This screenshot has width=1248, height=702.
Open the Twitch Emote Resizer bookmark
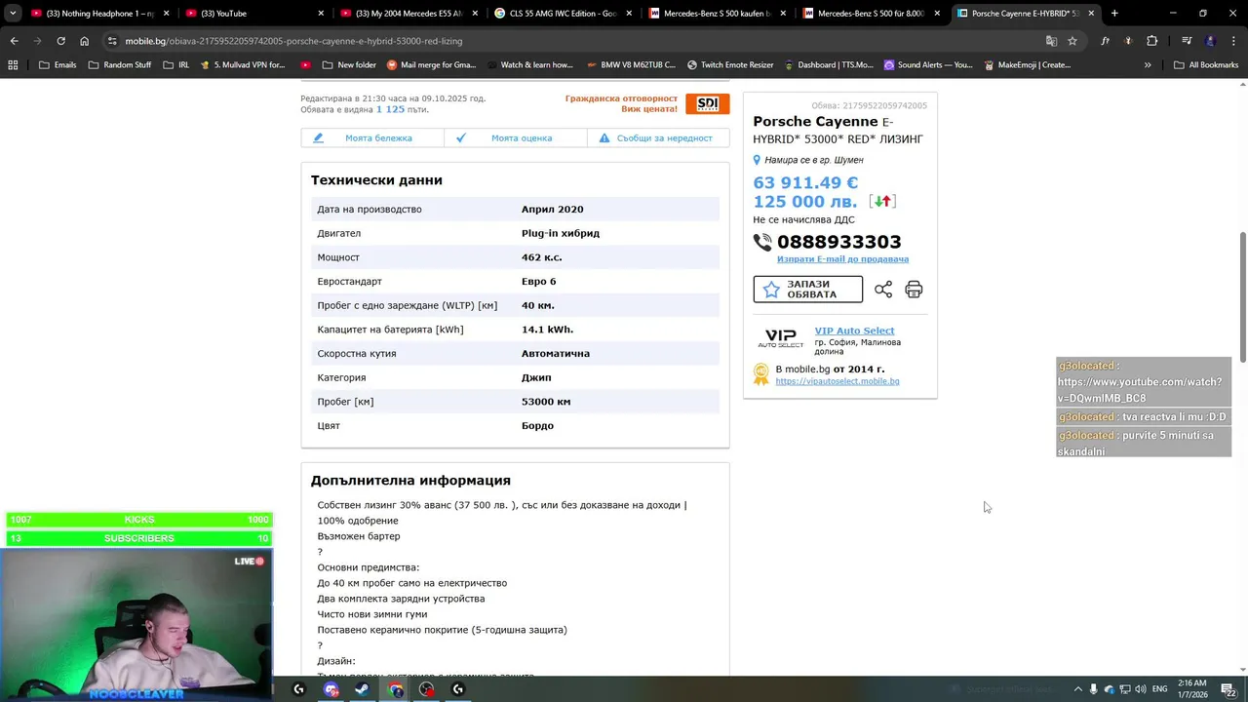click(730, 65)
